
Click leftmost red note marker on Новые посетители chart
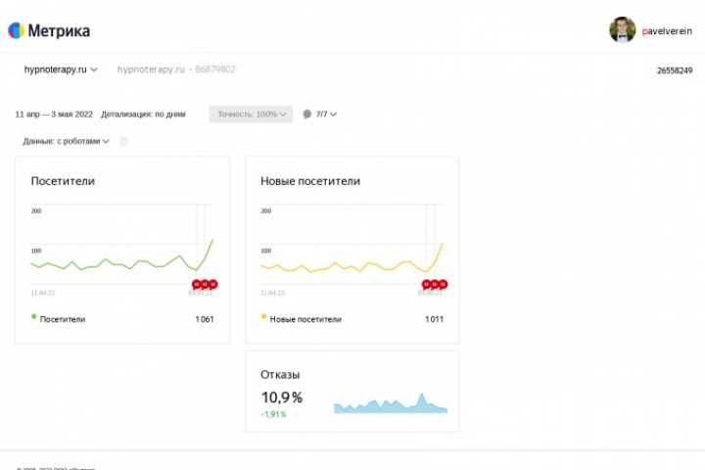426,284
